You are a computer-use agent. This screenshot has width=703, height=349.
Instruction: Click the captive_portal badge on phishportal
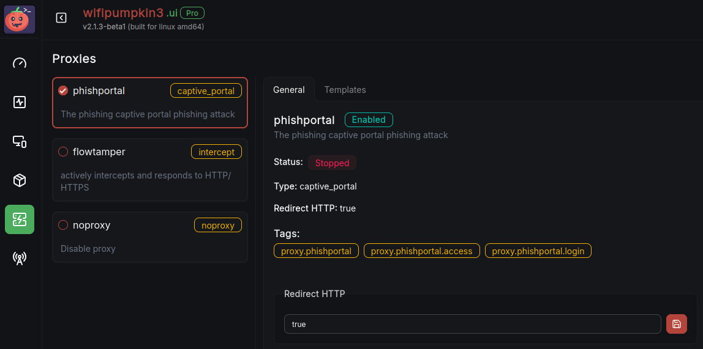point(206,91)
